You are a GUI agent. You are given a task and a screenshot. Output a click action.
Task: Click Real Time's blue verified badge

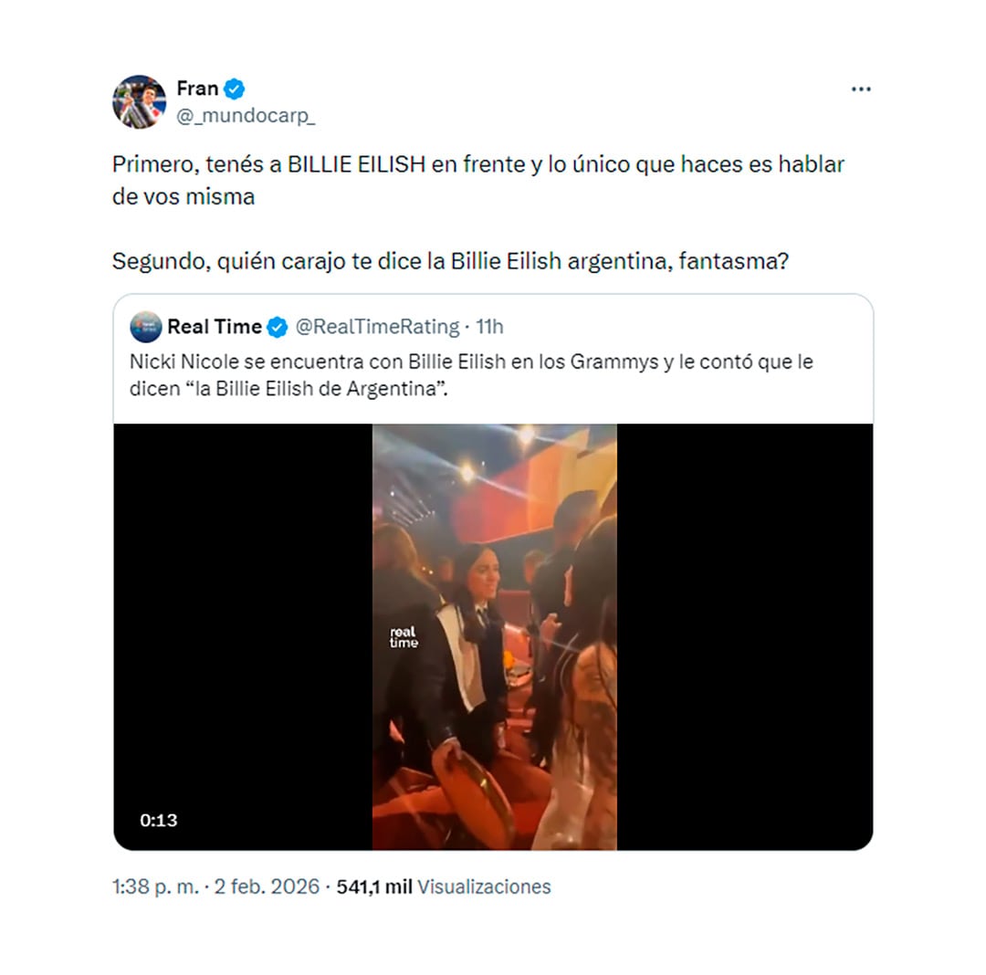[278, 327]
